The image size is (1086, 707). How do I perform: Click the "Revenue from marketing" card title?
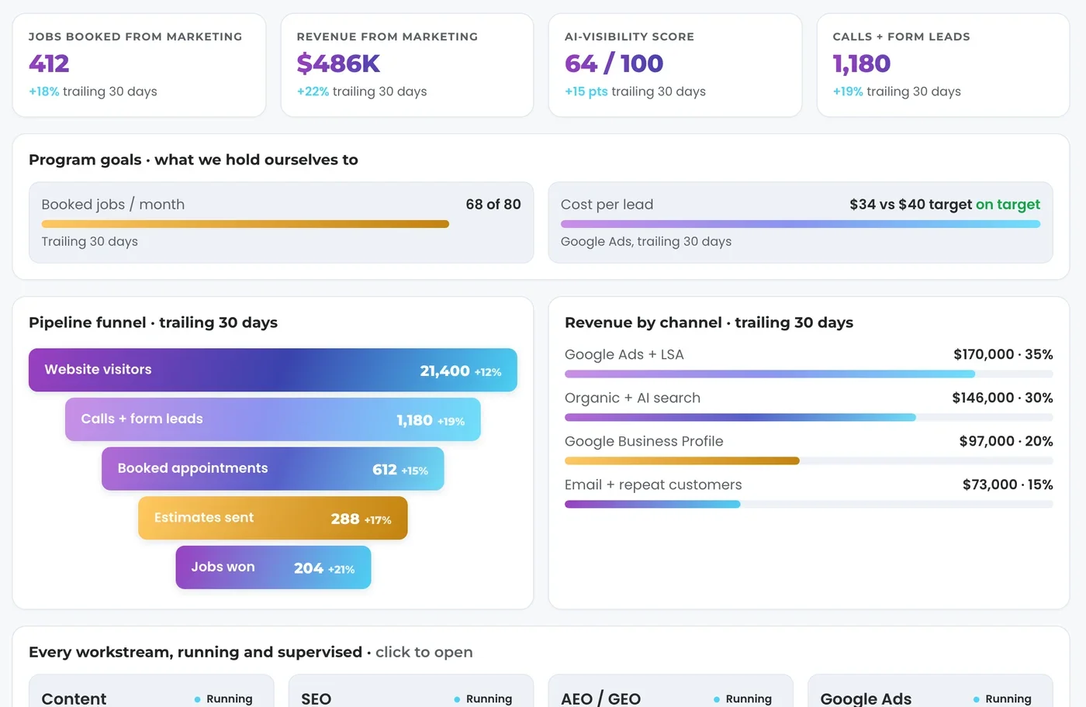pyautogui.click(x=387, y=36)
